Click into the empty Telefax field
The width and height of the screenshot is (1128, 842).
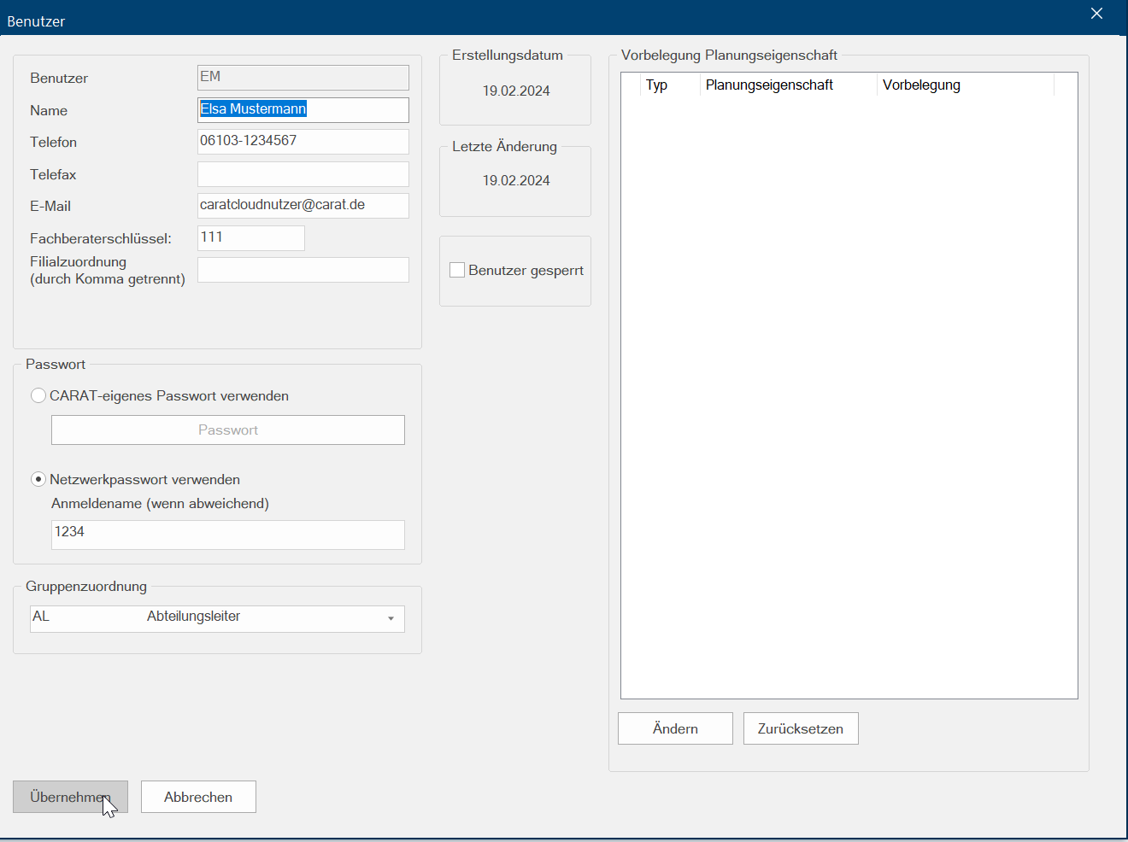point(303,174)
